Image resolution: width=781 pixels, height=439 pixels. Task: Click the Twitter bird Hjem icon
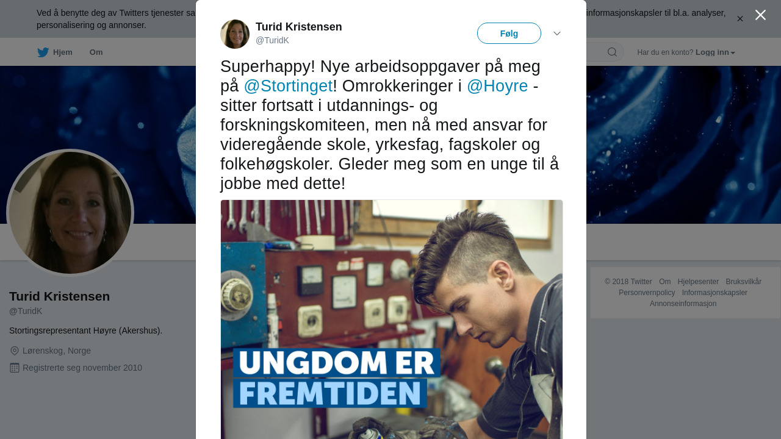pos(43,52)
